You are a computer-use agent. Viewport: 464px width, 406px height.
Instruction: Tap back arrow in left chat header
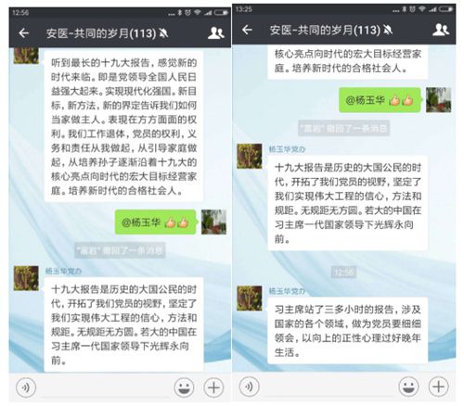click(24, 33)
